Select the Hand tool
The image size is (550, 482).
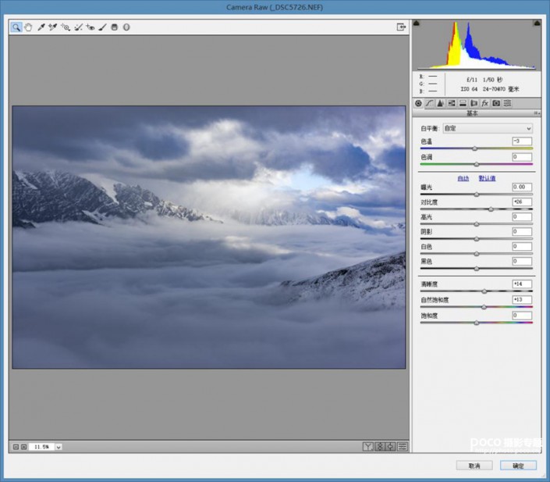click(28, 27)
